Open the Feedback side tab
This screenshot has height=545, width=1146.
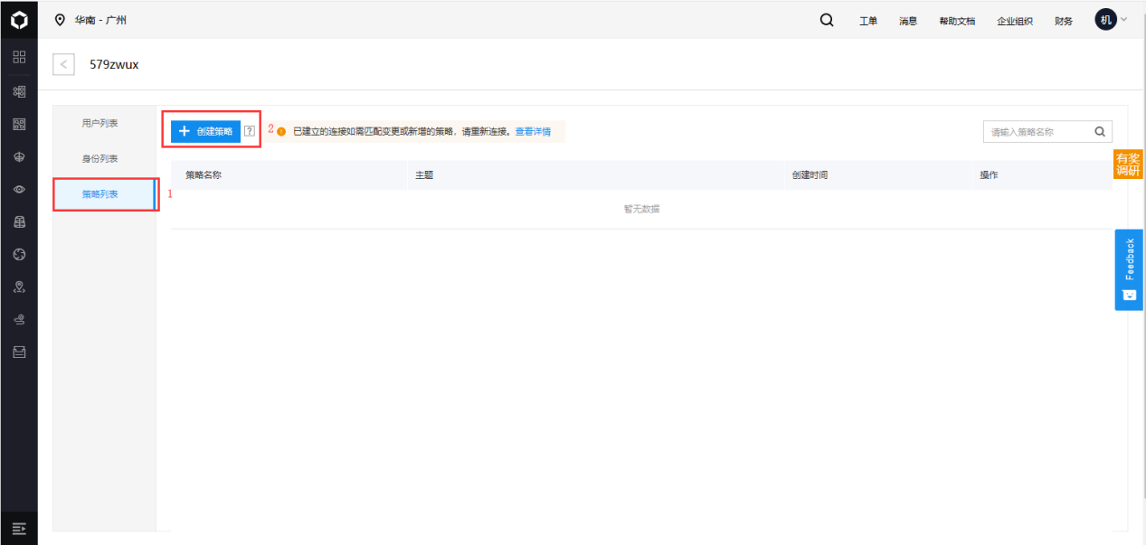pos(1129,269)
